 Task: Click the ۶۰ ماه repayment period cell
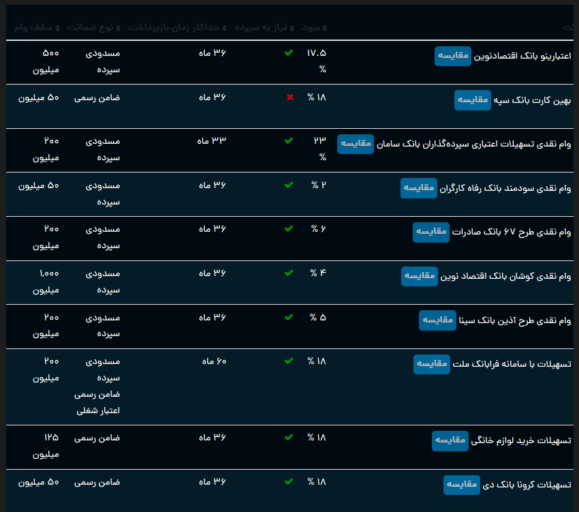click(x=214, y=361)
